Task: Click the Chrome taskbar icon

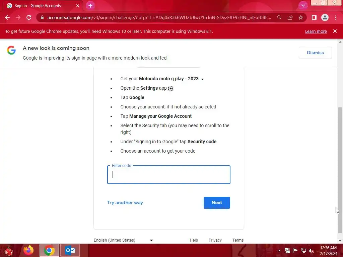Action: [x=49, y=250]
